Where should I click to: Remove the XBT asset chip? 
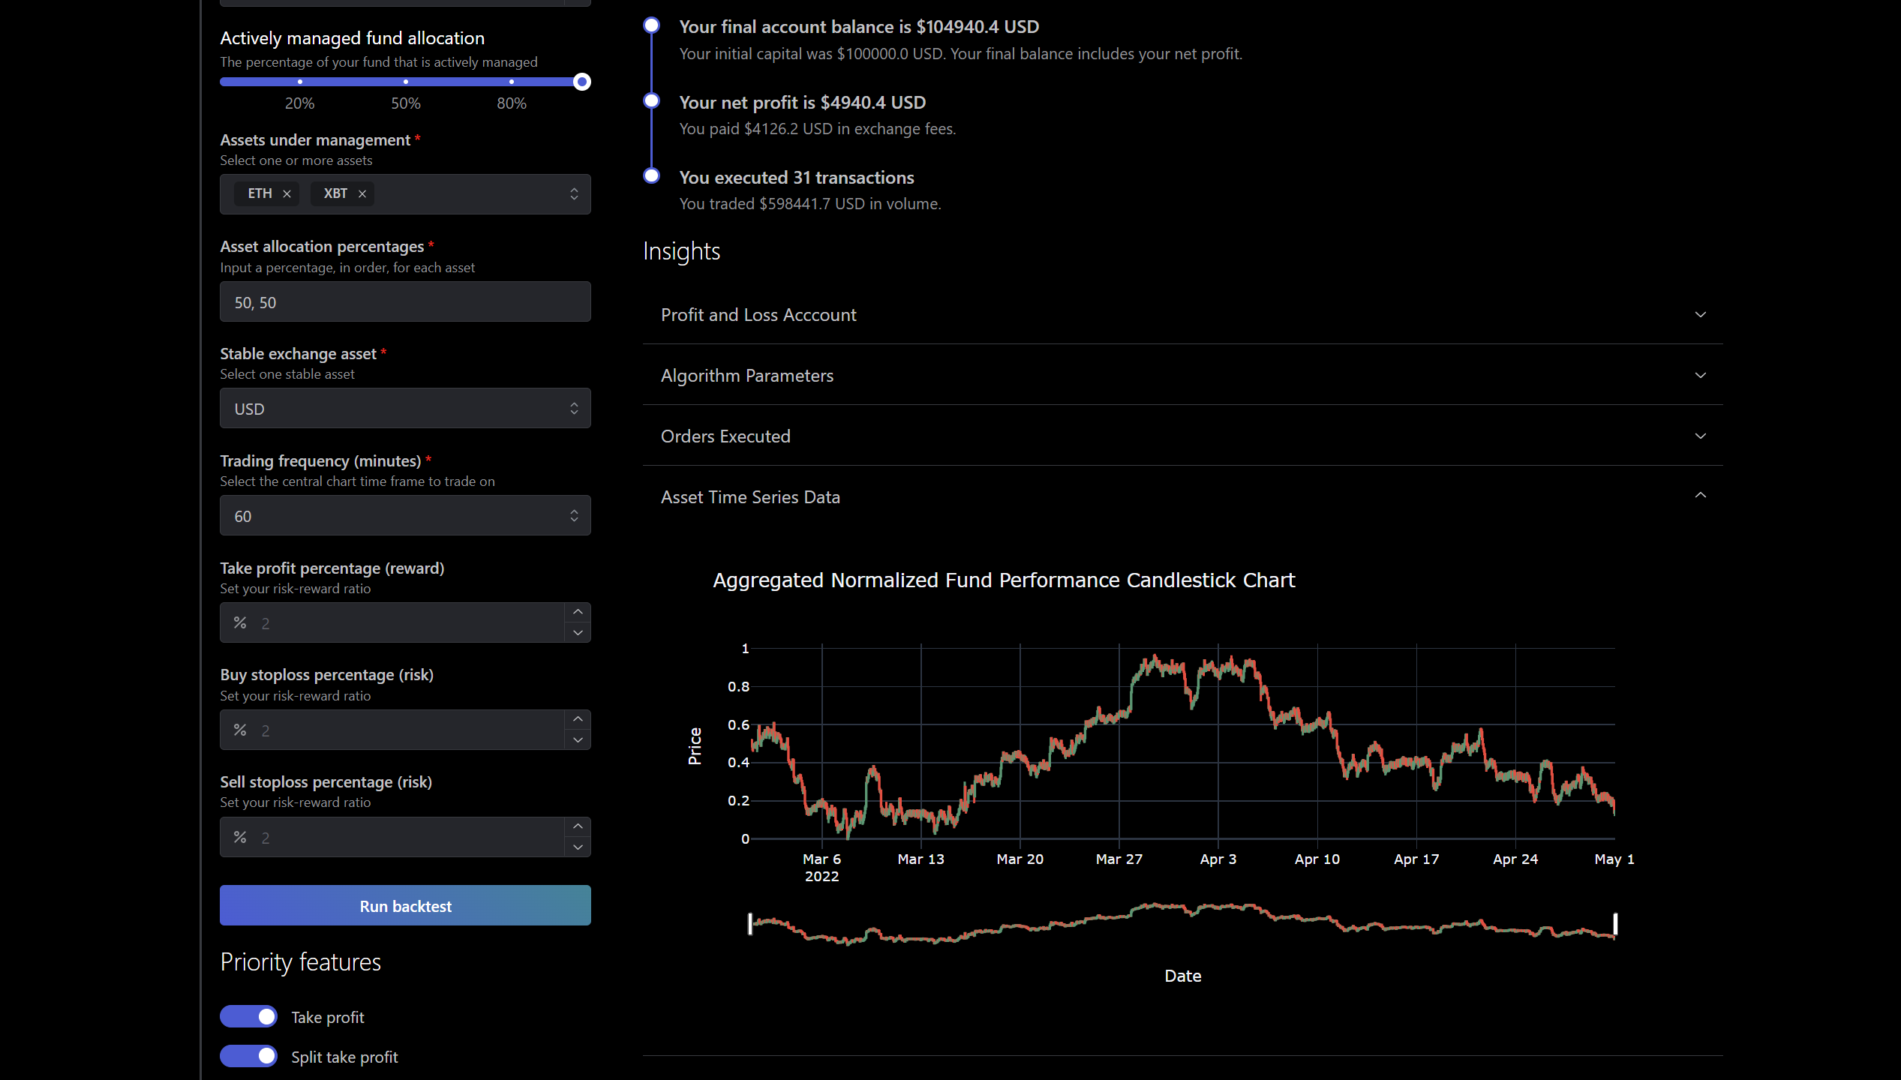pyautogui.click(x=362, y=193)
